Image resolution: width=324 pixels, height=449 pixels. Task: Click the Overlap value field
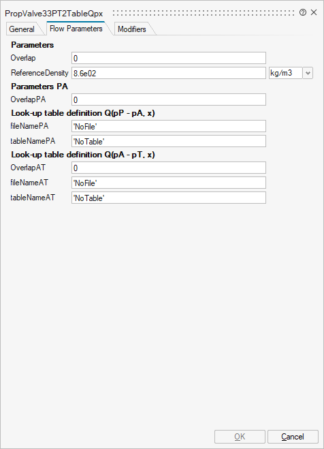tap(169, 58)
